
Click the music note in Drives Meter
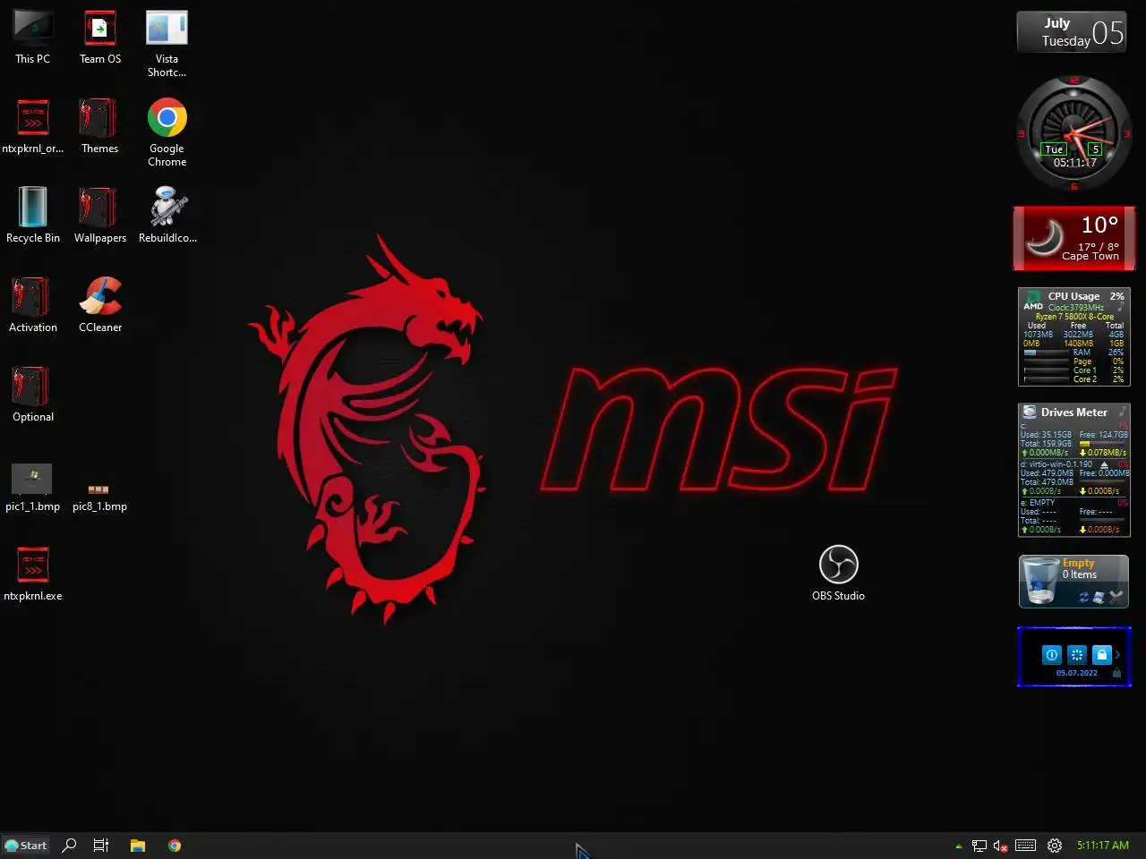click(x=1123, y=411)
